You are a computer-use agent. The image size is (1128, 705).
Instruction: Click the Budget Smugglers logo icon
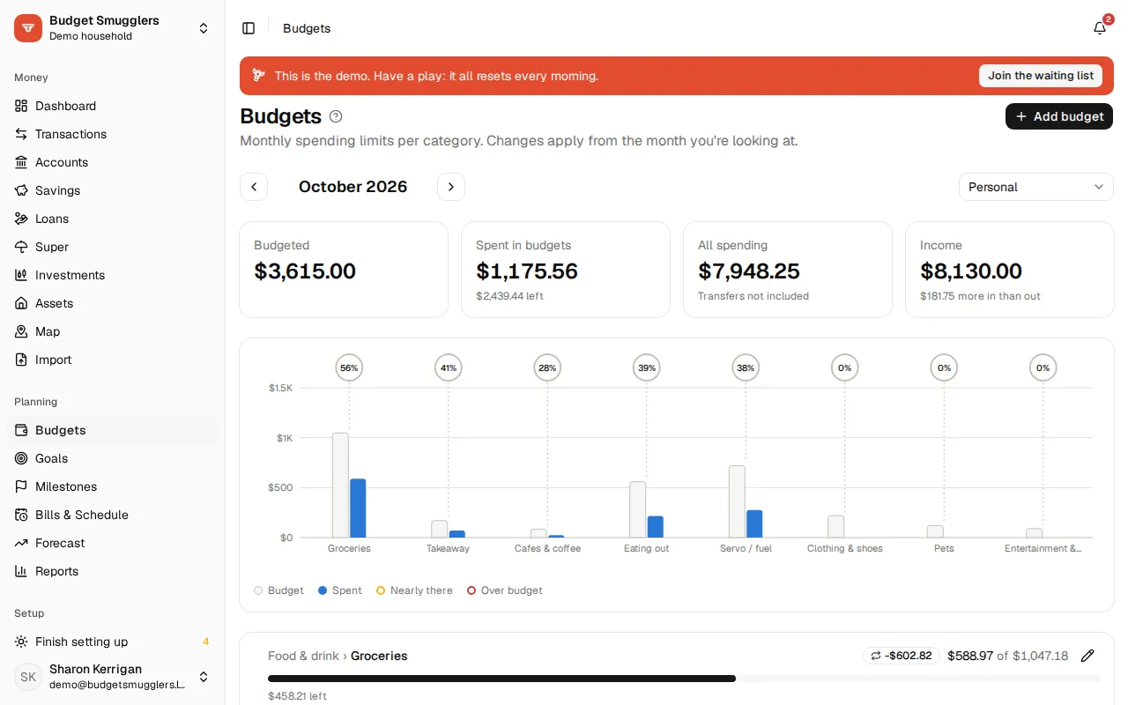(28, 28)
